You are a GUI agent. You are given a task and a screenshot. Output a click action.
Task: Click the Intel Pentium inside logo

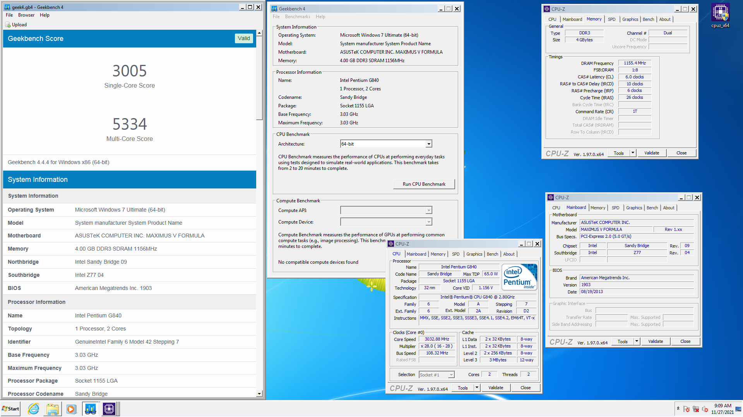pyautogui.click(x=519, y=277)
